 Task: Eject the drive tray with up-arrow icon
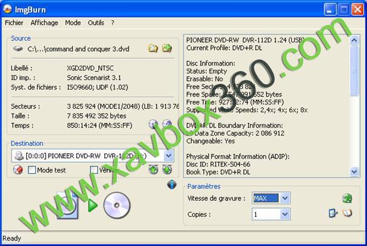point(153,169)
